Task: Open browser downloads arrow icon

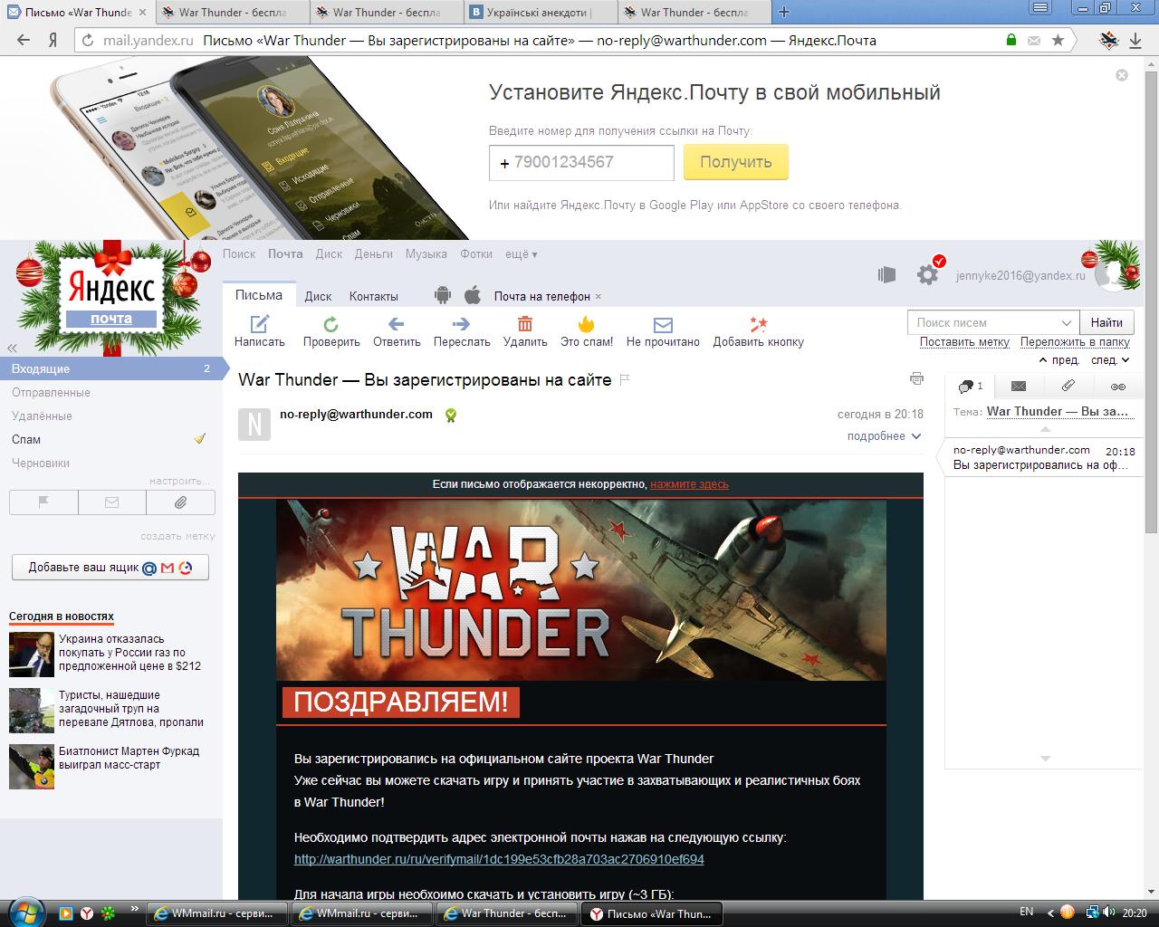Action: [1136, 40]
